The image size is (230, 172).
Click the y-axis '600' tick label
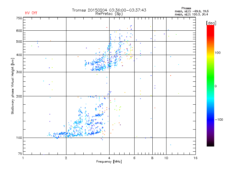pyautogui.click(x=19, y=31)
